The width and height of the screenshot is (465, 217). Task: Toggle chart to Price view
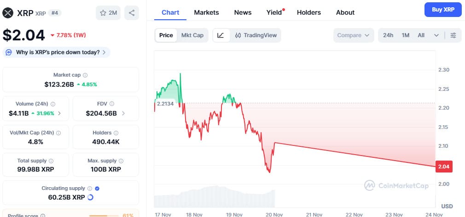166,35
